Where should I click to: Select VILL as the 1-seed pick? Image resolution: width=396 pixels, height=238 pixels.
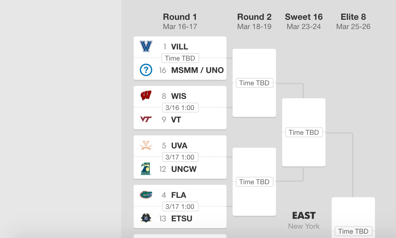pos(180,47)
